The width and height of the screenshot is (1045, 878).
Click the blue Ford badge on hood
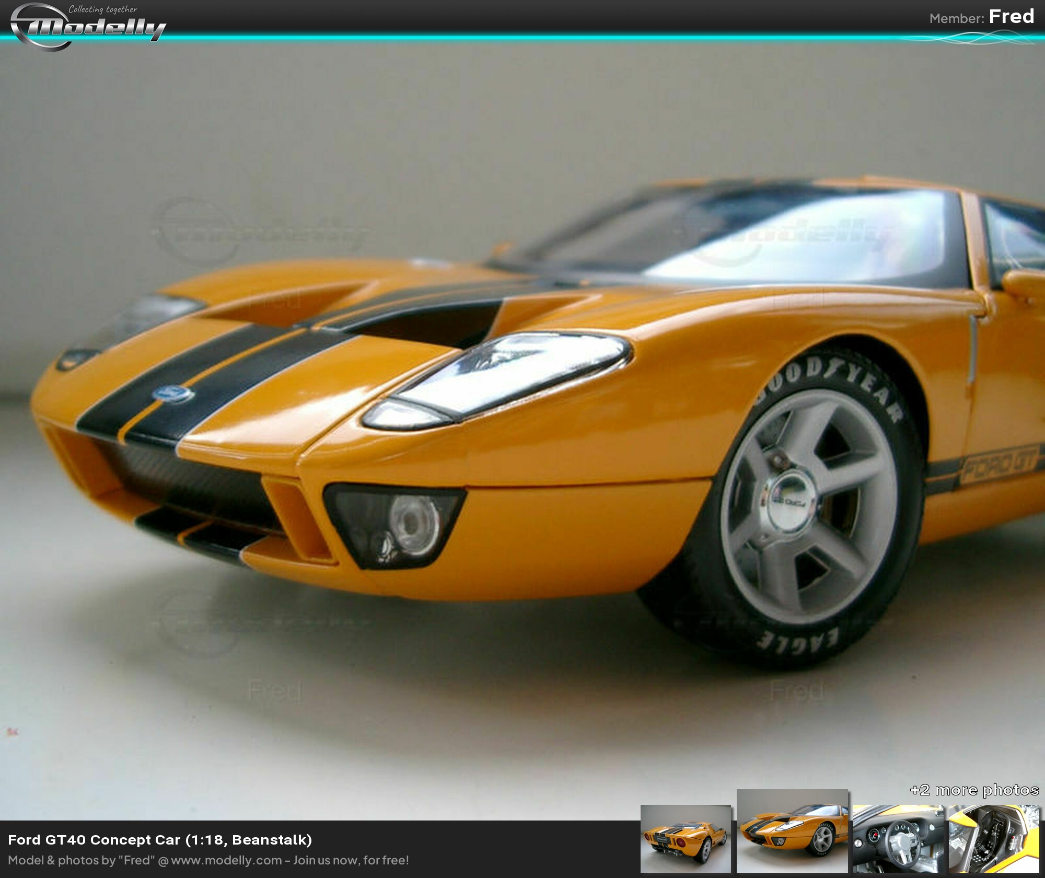(x=173, y=394)
